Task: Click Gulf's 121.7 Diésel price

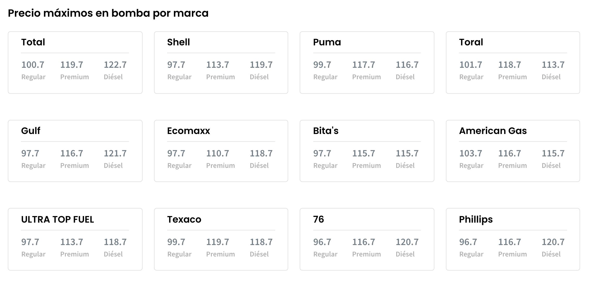Action: 115,153
